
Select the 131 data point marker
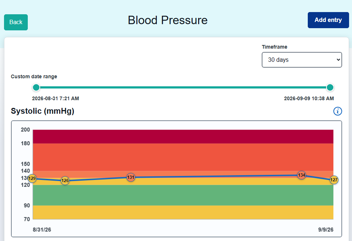130,177
